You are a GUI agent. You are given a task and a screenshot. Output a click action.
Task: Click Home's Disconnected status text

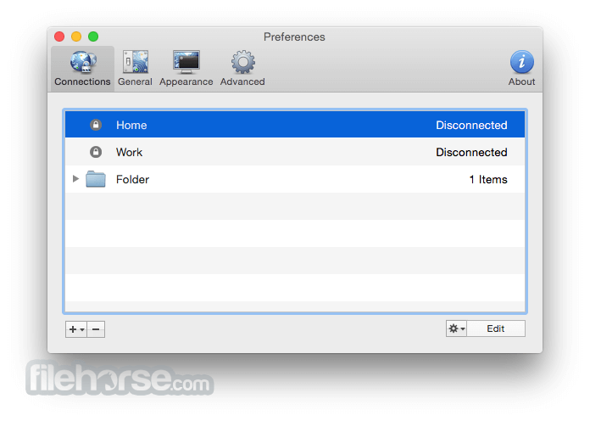coord(471,125)
